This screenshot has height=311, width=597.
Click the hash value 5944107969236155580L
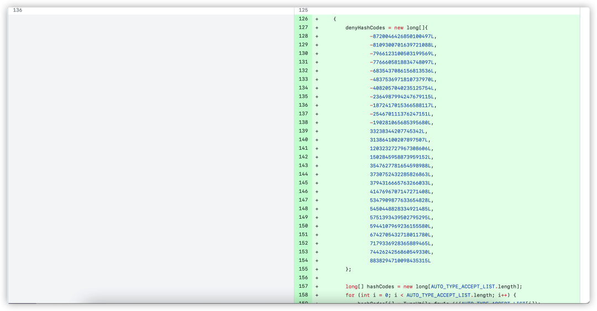pyautogui.click(x=400, y=226)
